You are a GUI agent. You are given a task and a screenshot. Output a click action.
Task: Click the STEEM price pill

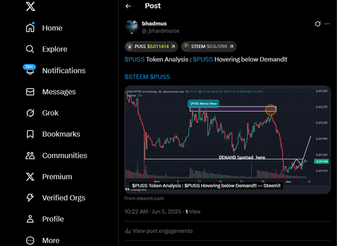[209, 46]
